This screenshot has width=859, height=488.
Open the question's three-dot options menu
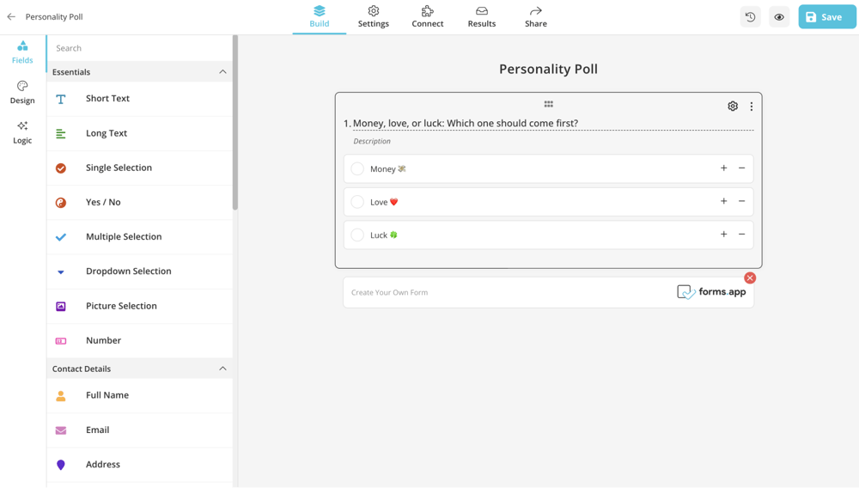752,107
